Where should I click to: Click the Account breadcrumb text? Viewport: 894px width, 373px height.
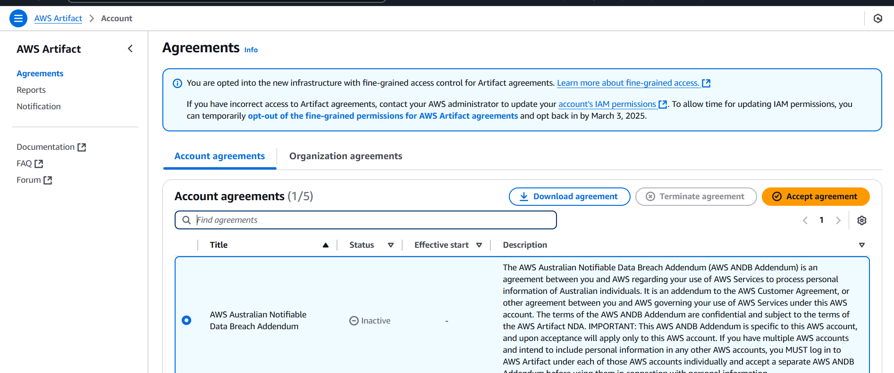tap(117, 18)
